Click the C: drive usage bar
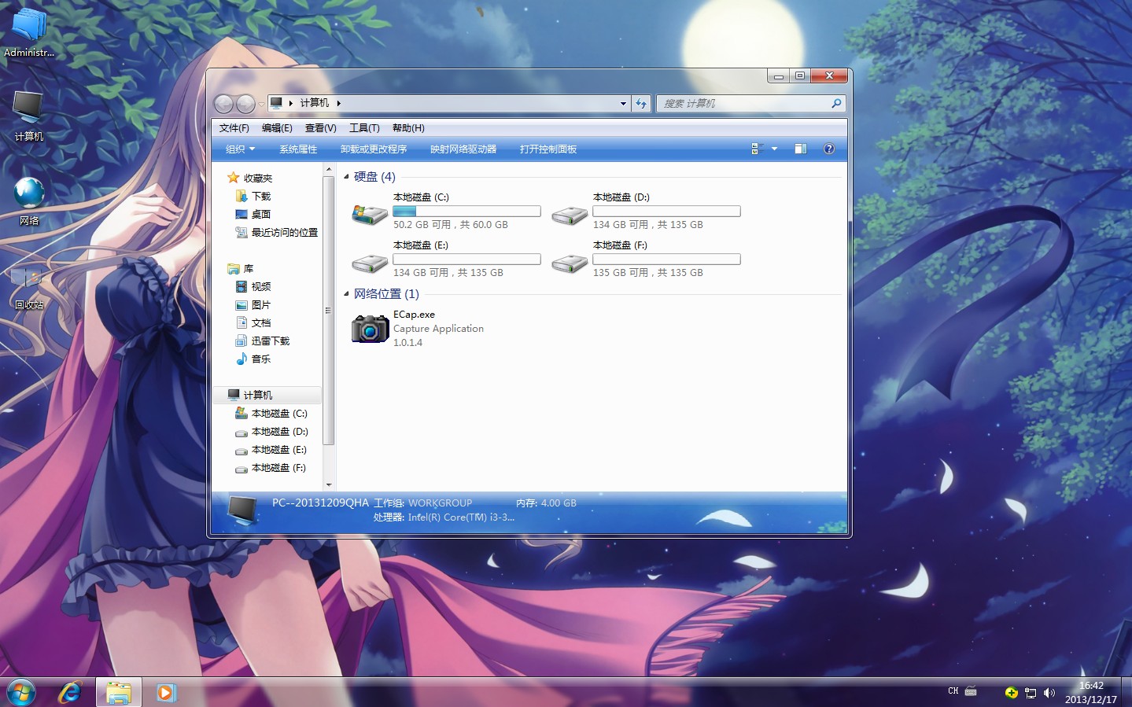The width and height of the screenshot is (1132, 707). [466, 212]
